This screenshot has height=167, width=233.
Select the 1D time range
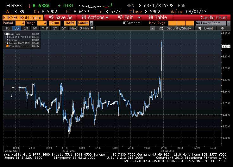(7, 28)
